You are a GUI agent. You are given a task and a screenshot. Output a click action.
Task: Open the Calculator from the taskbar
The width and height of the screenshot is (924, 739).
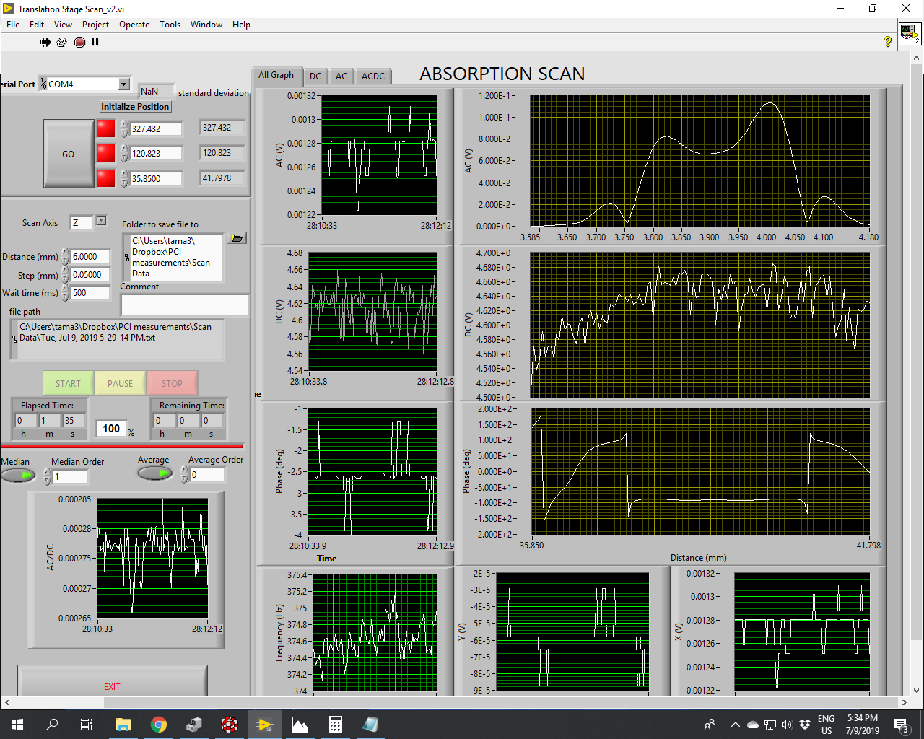click(x=335, y=725)
